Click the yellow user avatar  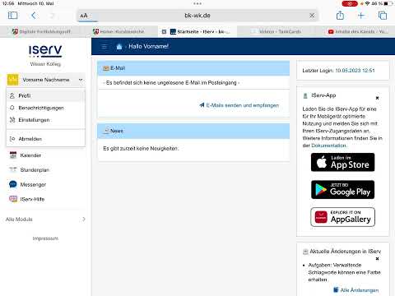point(12,80)
